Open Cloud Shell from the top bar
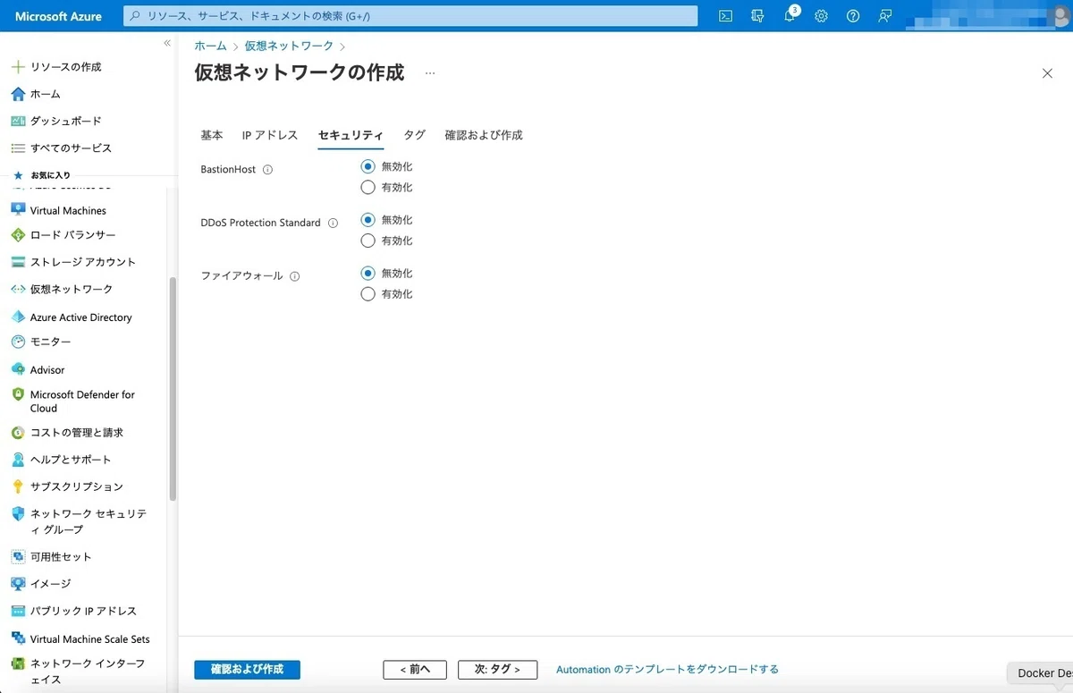The width and height of the screenshot is (1073, 693). pyautogui.click(x=726, y=16)
